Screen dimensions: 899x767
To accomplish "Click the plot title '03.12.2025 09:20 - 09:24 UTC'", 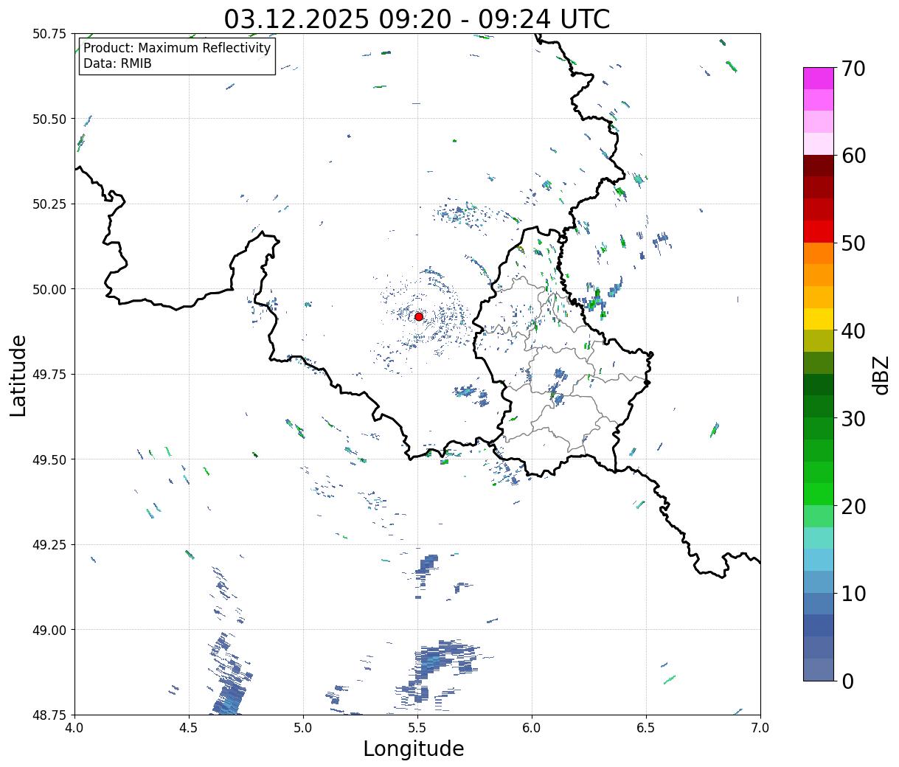I will coord(417,18).
